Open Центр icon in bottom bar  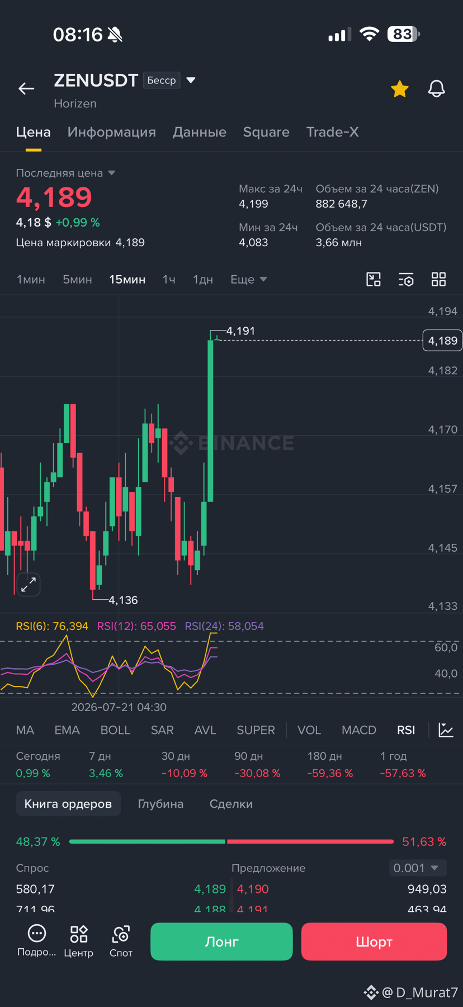pos(79,941)
